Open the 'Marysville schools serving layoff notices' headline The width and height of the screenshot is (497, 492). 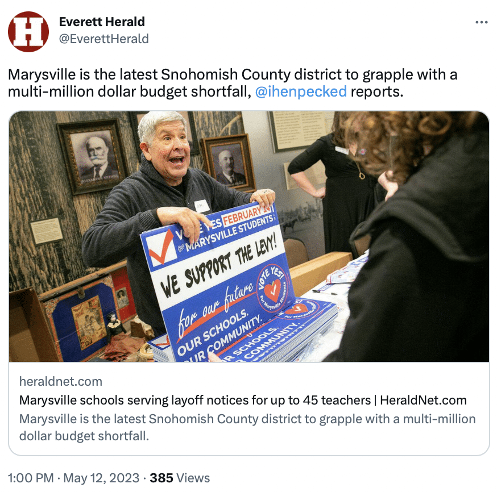243,400
